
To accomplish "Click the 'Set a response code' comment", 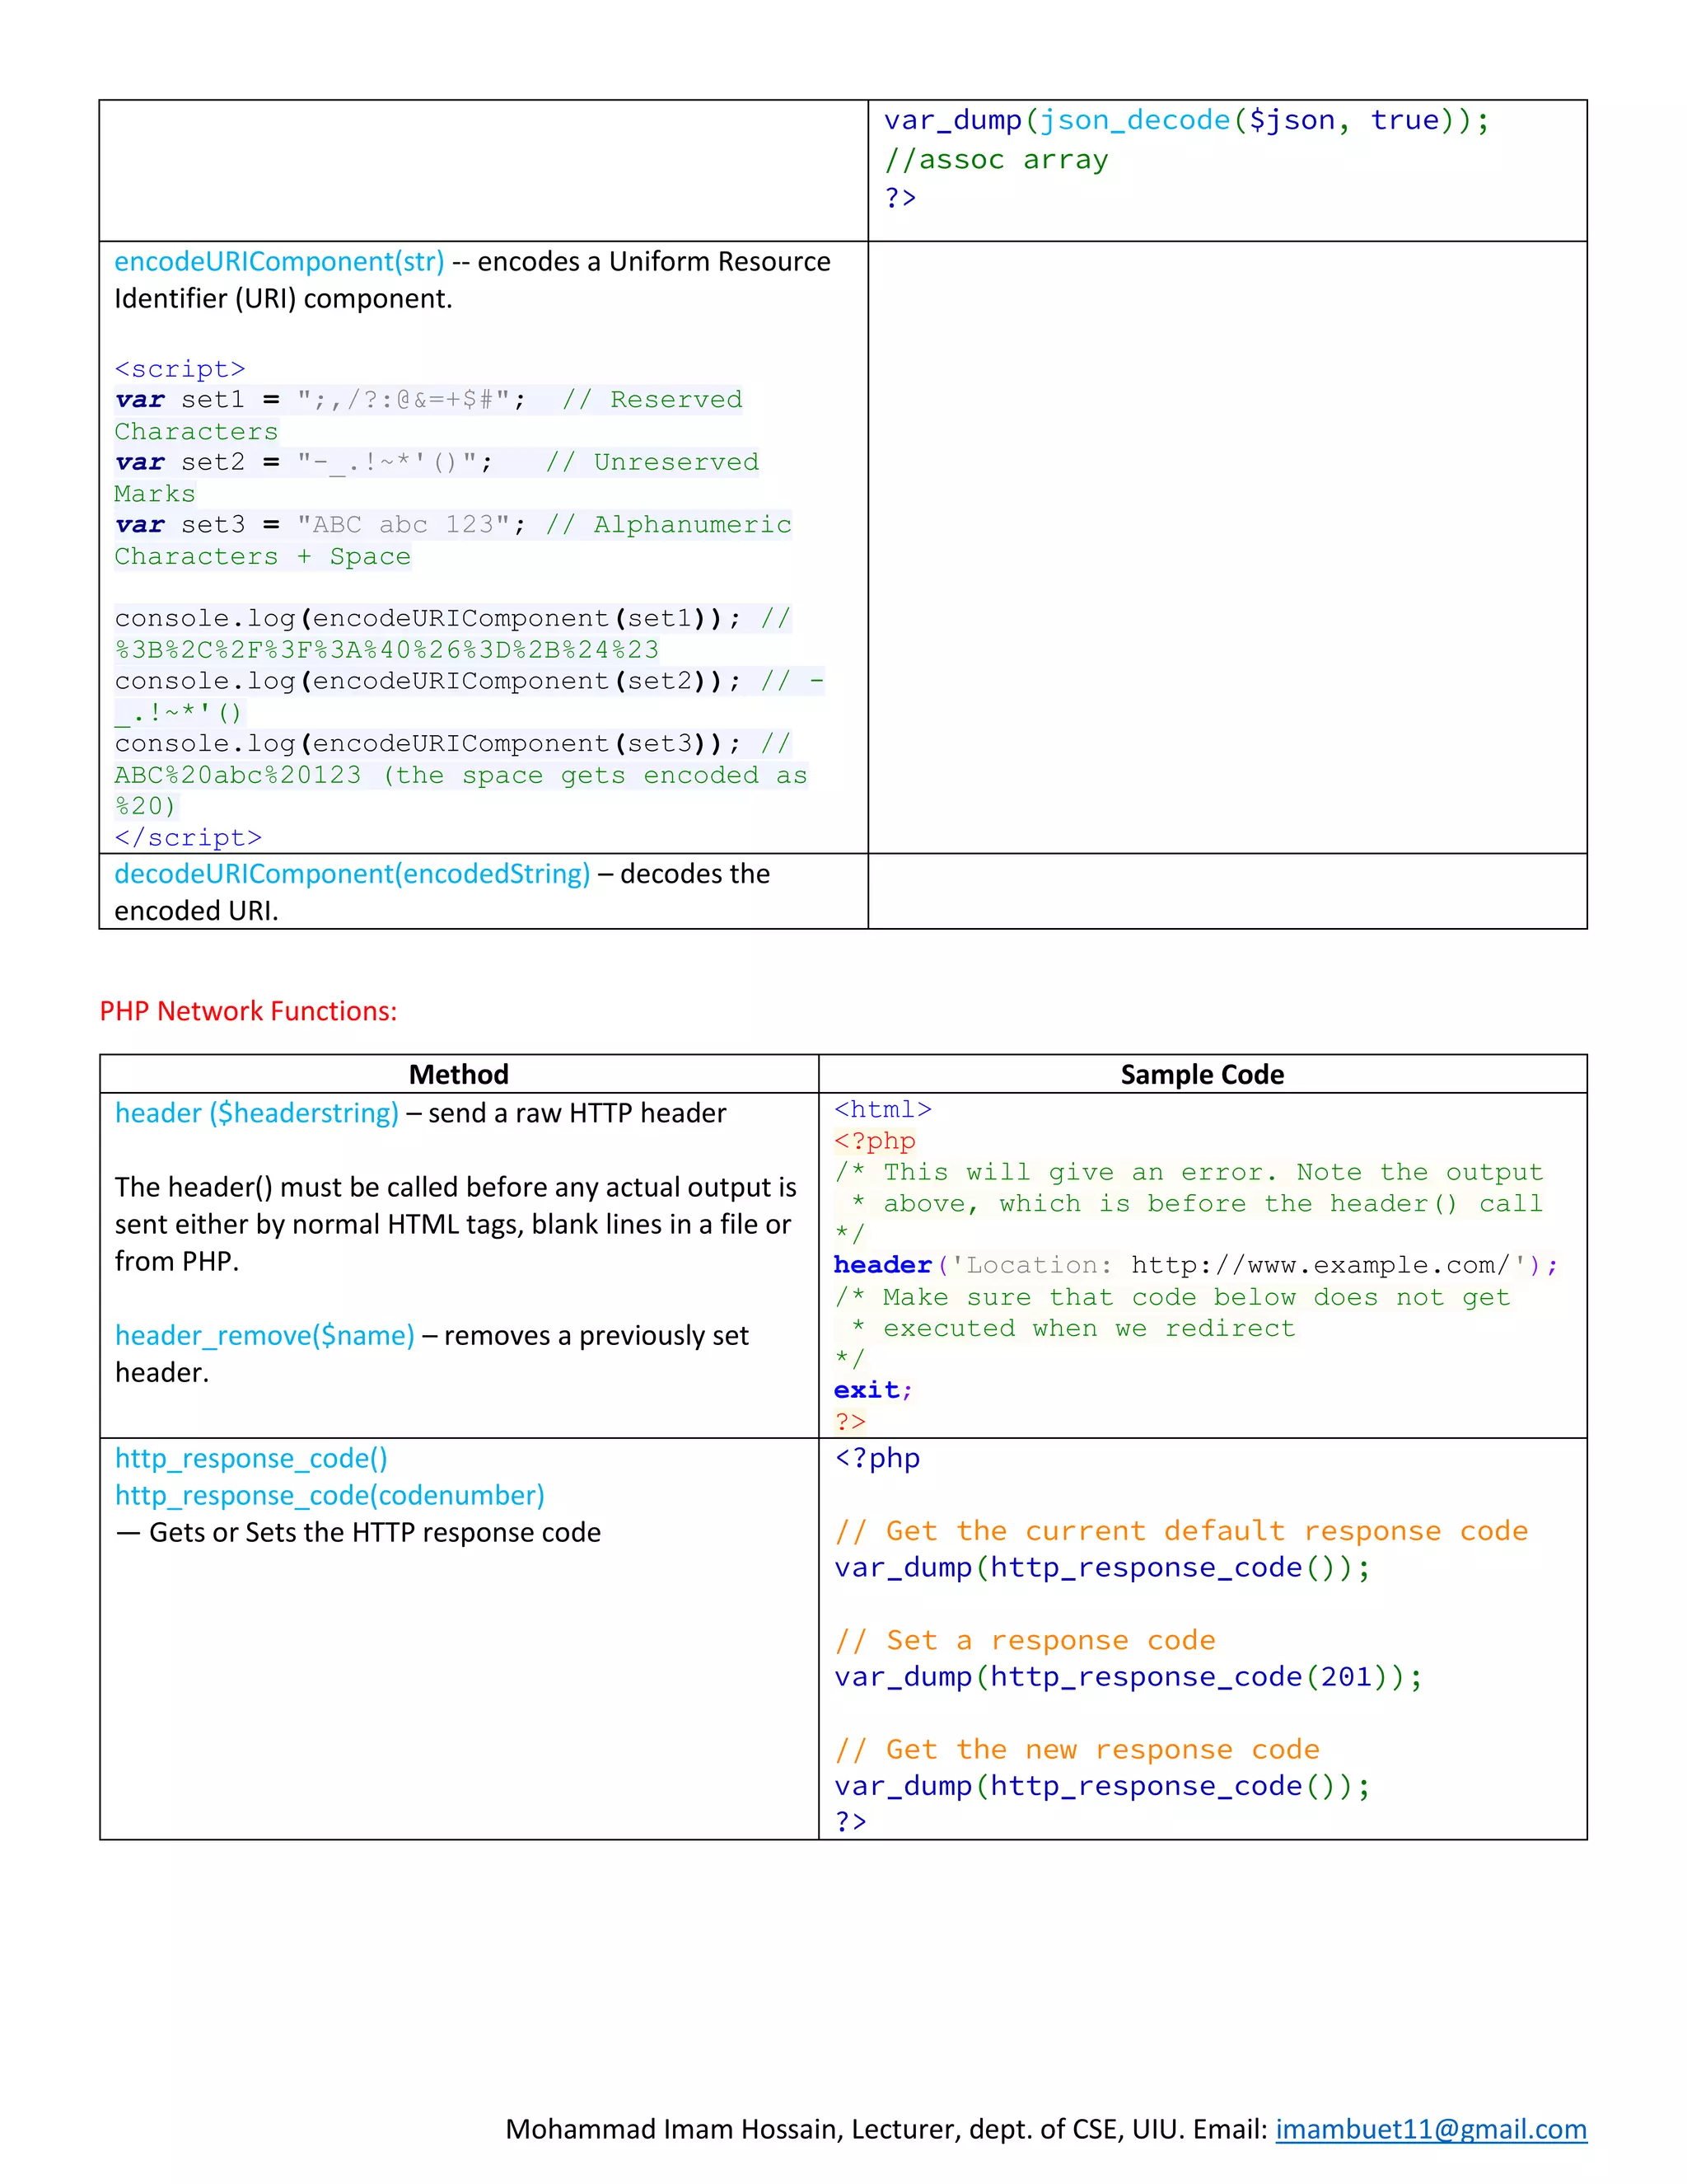I will coord(1026,1640).
